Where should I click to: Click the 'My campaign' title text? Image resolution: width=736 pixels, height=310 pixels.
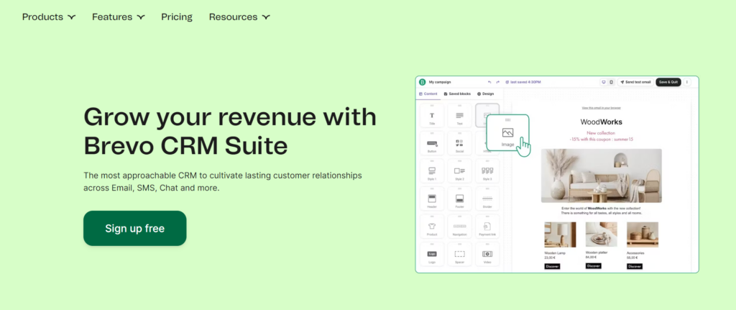(x=440, y=82)
